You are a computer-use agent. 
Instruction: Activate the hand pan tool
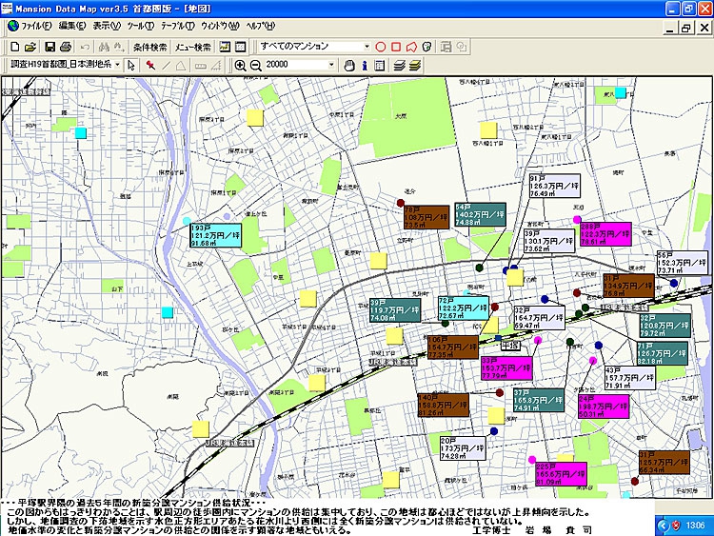(x=349, y=65)
